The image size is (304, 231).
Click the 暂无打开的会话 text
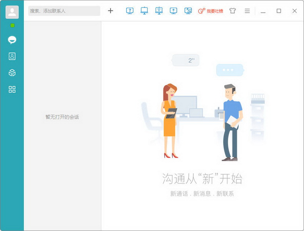tap(62, 117)
